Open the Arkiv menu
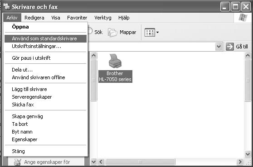Viewport: 253px width, 167px height. click(12, 18)
